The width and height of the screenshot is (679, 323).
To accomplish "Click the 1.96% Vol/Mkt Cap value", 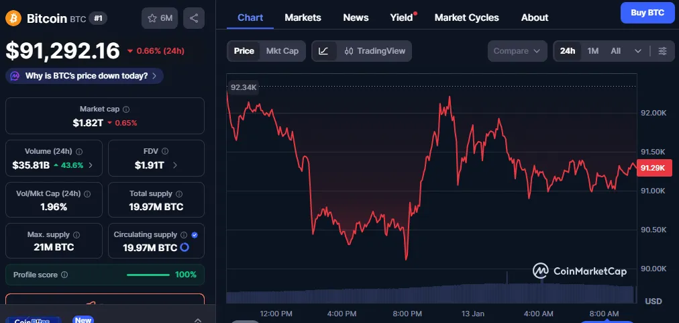I will click(x=54, y=207).
